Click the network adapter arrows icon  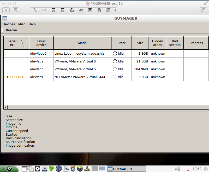pyautogui.click(x=44, y=10)
